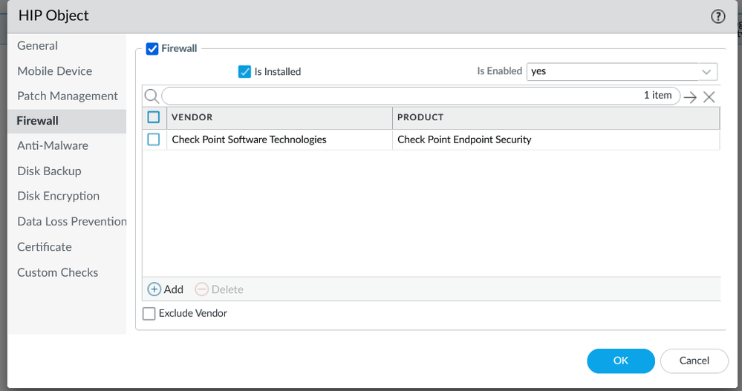Click the Add plus icon
The image size is (742, 391).
coord(154,289)
